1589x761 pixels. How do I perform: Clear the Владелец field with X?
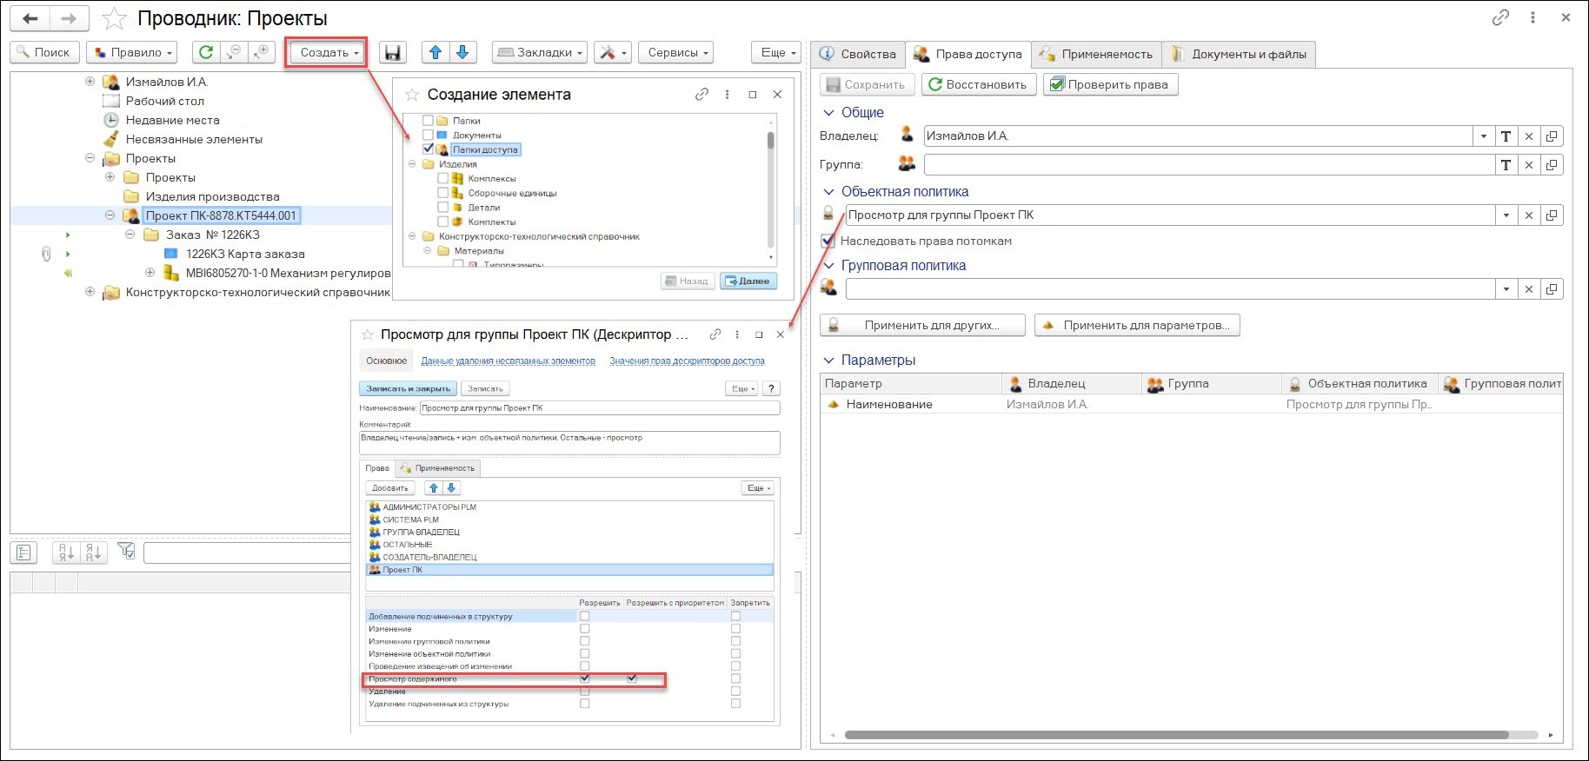(x=1529, y=136)
